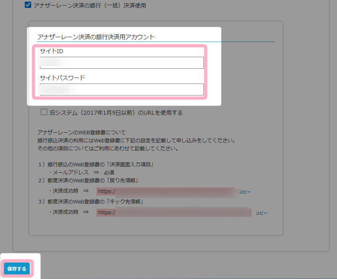The height and width of the screenshot is (279, 337).
Task: Click the 旧システム（2017年1月9日以前）label text
Action: tap(116, 113)
